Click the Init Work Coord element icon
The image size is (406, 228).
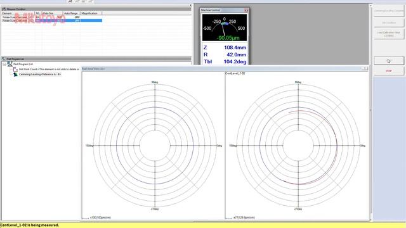pyautogui.click(x=15, y=69)
